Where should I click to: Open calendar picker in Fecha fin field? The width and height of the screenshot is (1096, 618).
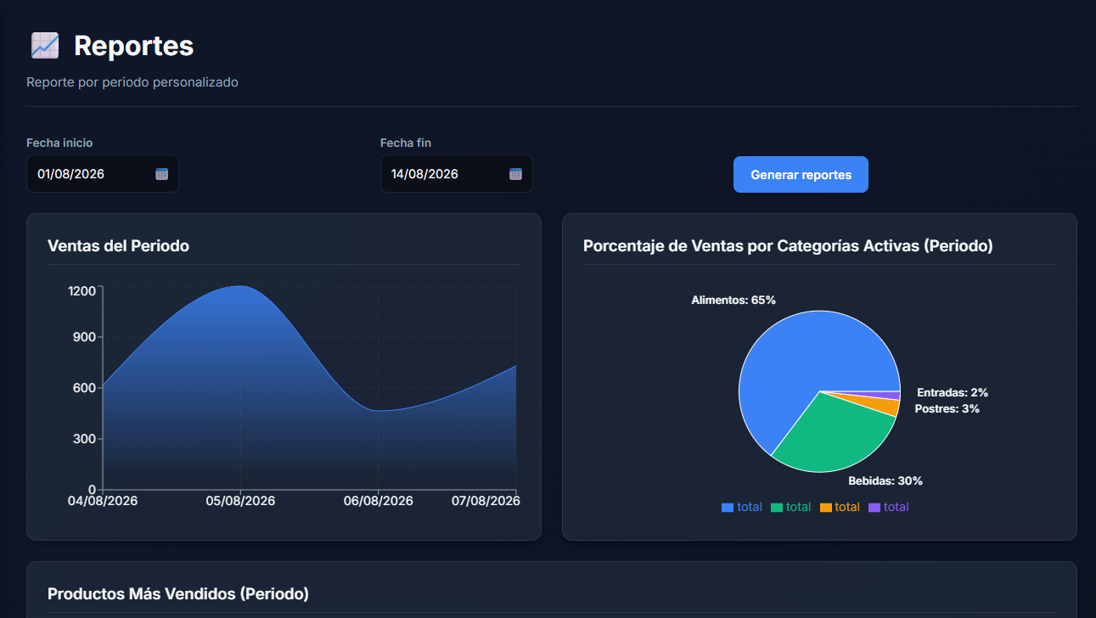pos(515,174)
